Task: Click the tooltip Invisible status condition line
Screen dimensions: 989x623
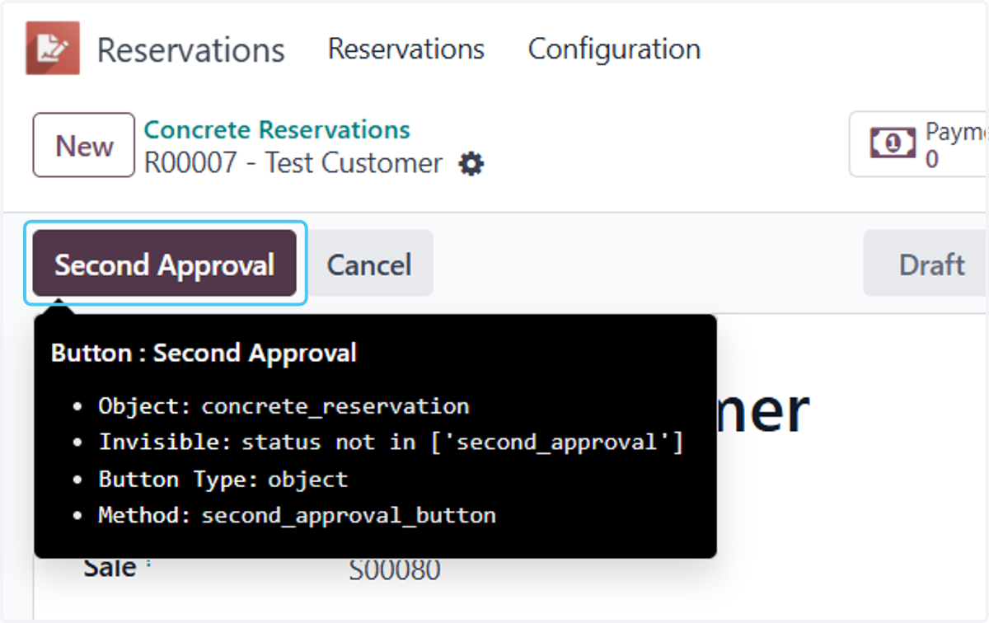Action: click(391, 443)
